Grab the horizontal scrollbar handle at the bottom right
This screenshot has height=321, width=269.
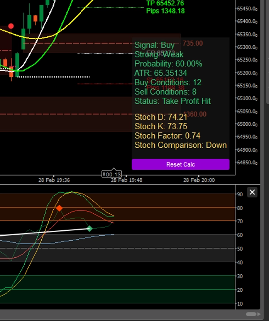coord(252,314)
